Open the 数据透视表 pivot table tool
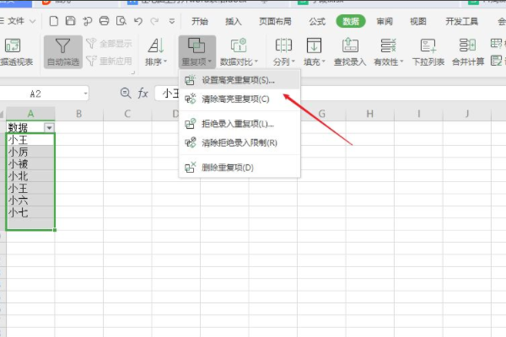 tap(16, 52)
